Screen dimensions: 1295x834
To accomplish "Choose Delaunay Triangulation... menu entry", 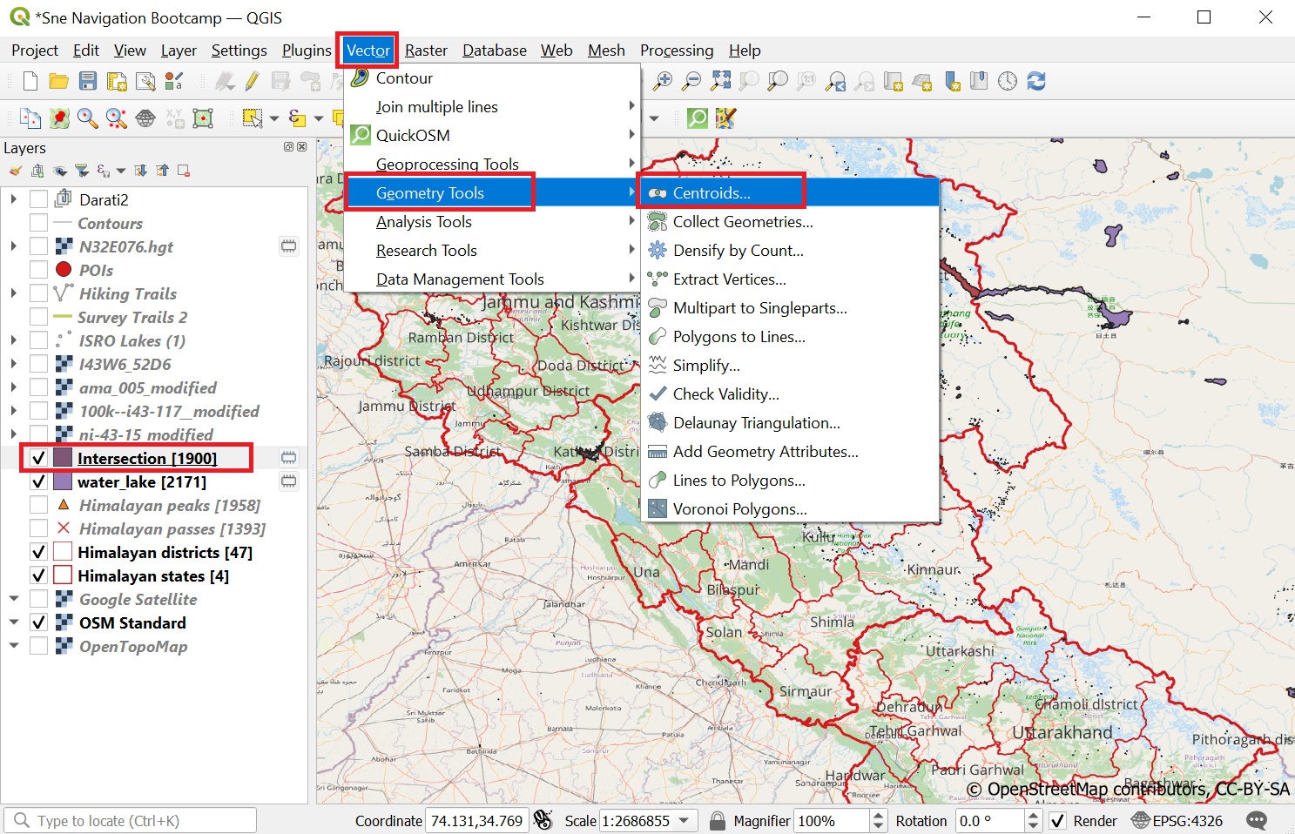I will 791,423.
